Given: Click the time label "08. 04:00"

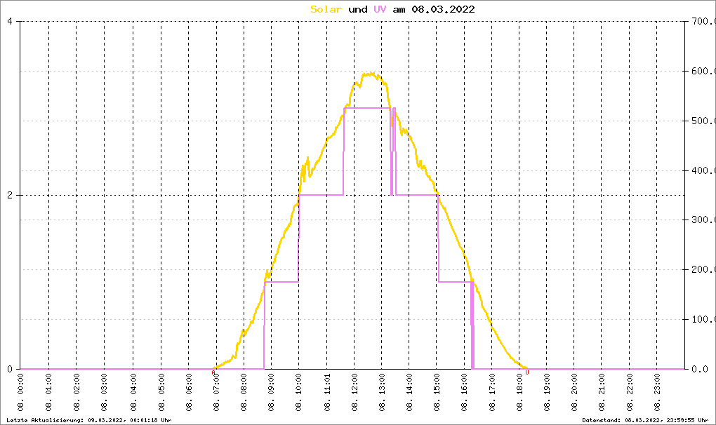Looking at the screenshot, I should coord(133,393).
